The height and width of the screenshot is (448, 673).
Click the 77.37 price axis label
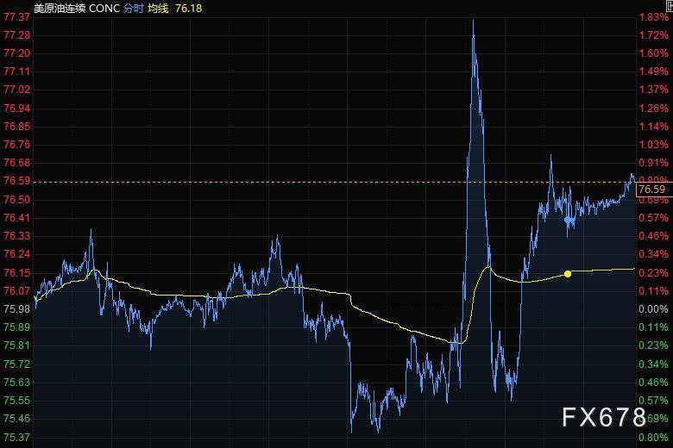[16, 17]
